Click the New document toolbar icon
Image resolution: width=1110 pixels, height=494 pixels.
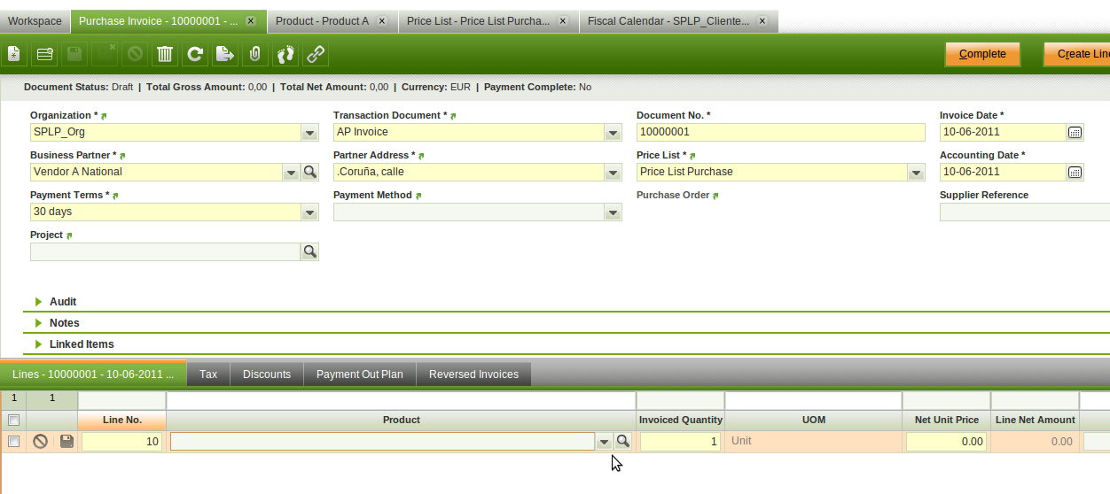click(14, 55)
